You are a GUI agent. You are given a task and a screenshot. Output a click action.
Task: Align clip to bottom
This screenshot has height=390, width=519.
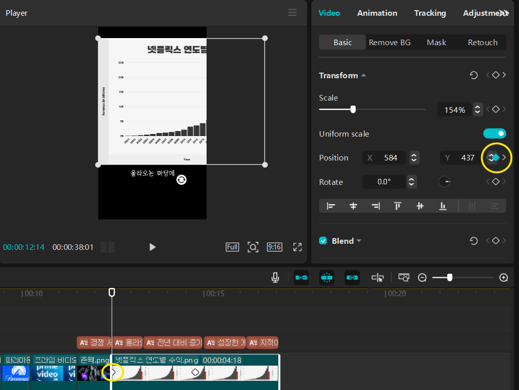443,206
